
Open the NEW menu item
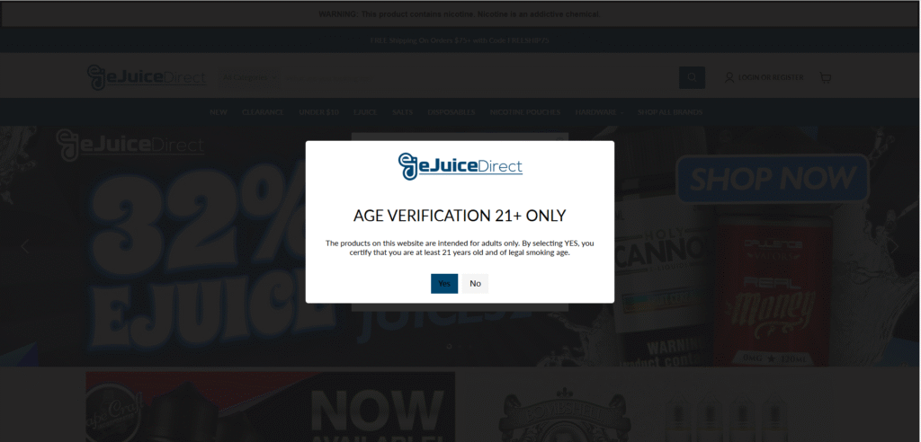[219, 112]
